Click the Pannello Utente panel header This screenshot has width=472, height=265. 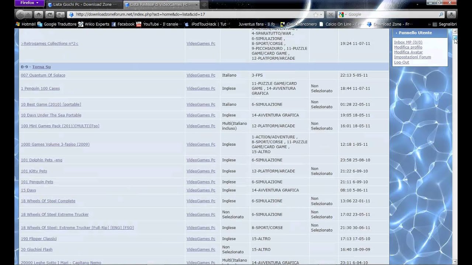pos(420,33)
